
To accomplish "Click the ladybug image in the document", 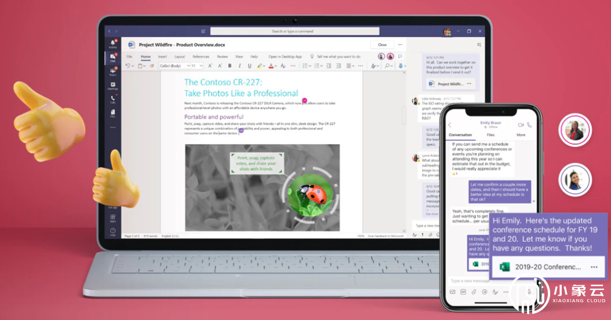I will pos(310,195).
